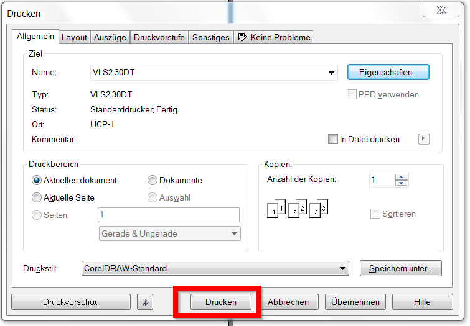This screenshot has height=326, width=470.
Task: Enable In Datei drucken checkbox
Action: (x=333, y=139)
